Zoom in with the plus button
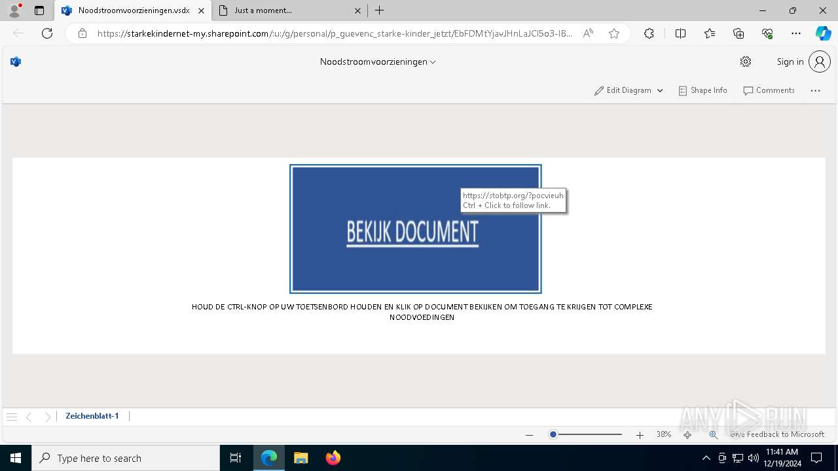838x471 pixels. pyautogui.click(x=640, y=435)
